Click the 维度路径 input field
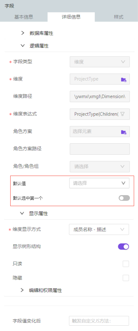Image resolution: width=138 pixels, height=331 pixels. point(100,96)
